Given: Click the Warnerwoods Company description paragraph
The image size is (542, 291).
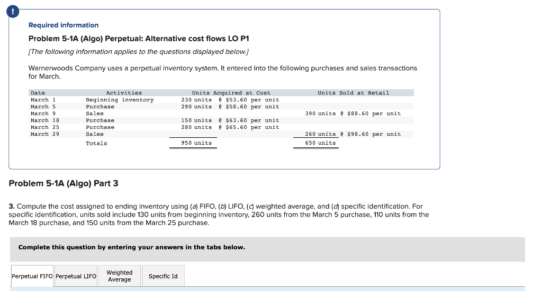Looking at the screenshot, I should (x=223, y=72).
